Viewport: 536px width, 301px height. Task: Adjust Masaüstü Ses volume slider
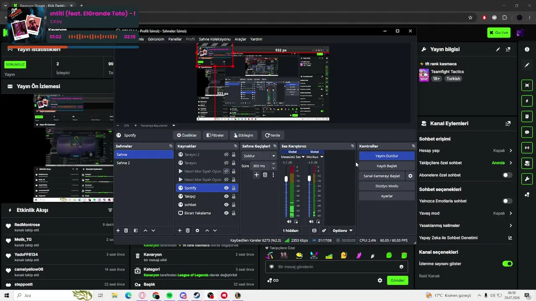(286, 179)
